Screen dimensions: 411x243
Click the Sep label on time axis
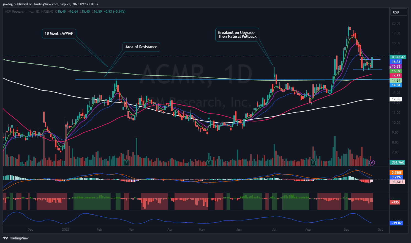(x=347, y=230)
